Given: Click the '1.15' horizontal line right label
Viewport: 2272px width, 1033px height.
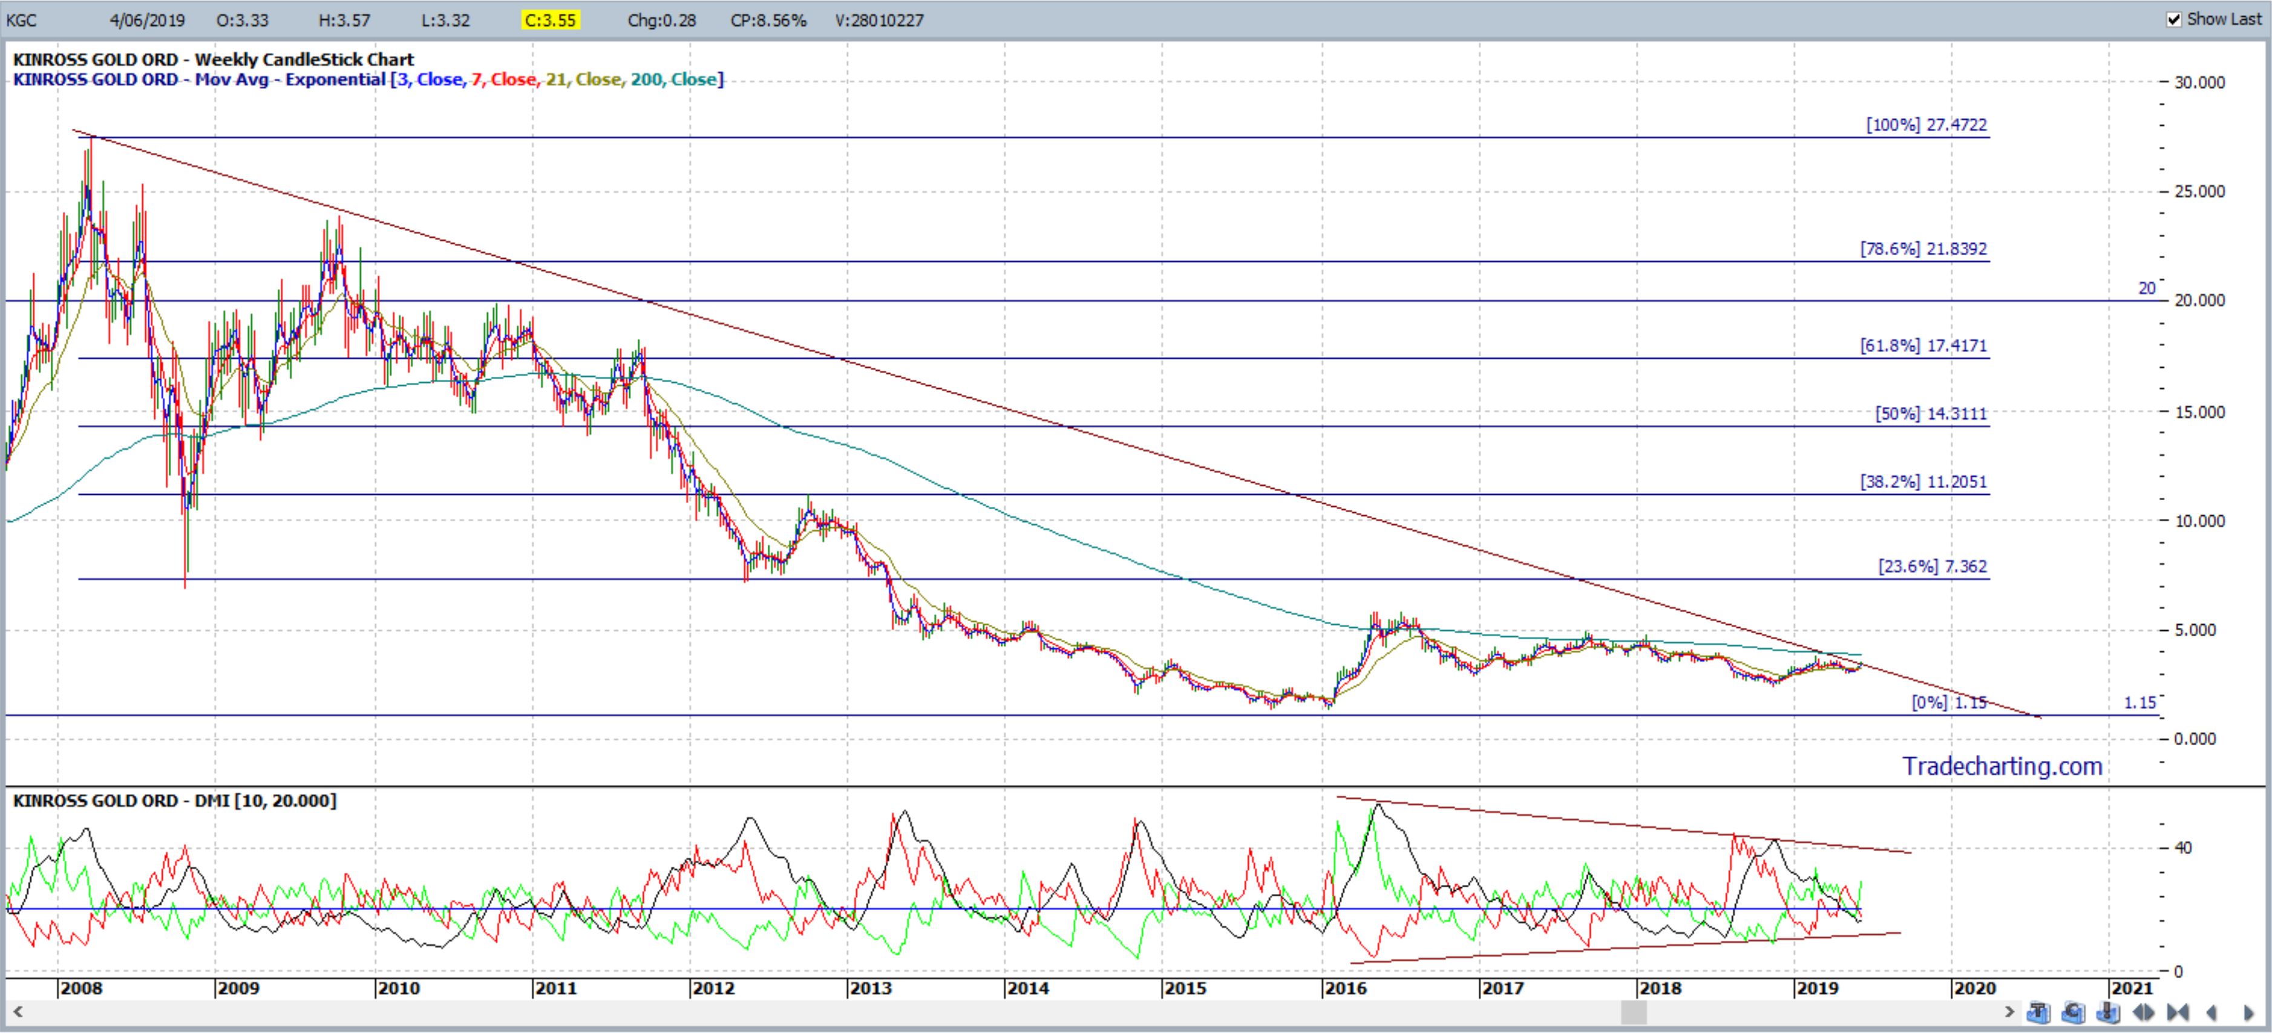Looking at the screenshot, I should click(2139, 702).
